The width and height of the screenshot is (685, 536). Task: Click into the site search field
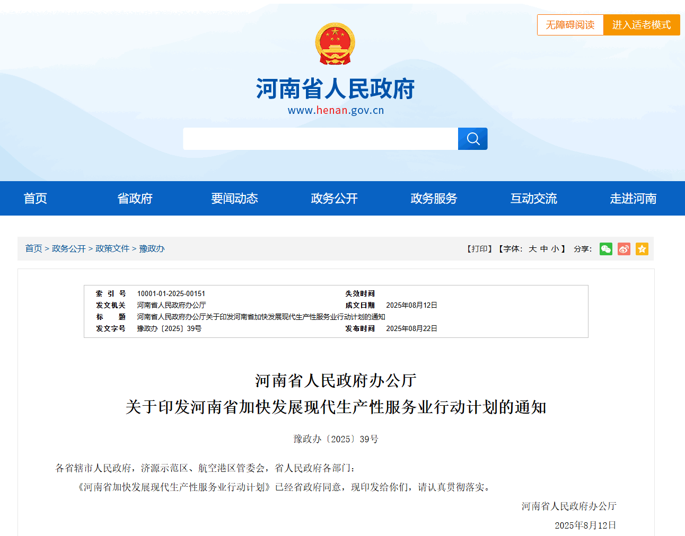point(320,139)
